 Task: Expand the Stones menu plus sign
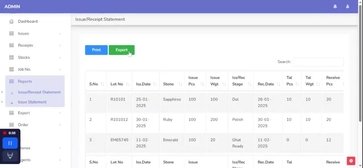click(x=60, y=148)
